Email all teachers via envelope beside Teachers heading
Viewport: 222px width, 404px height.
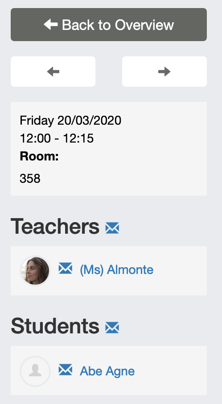click(x=112, y=228)
